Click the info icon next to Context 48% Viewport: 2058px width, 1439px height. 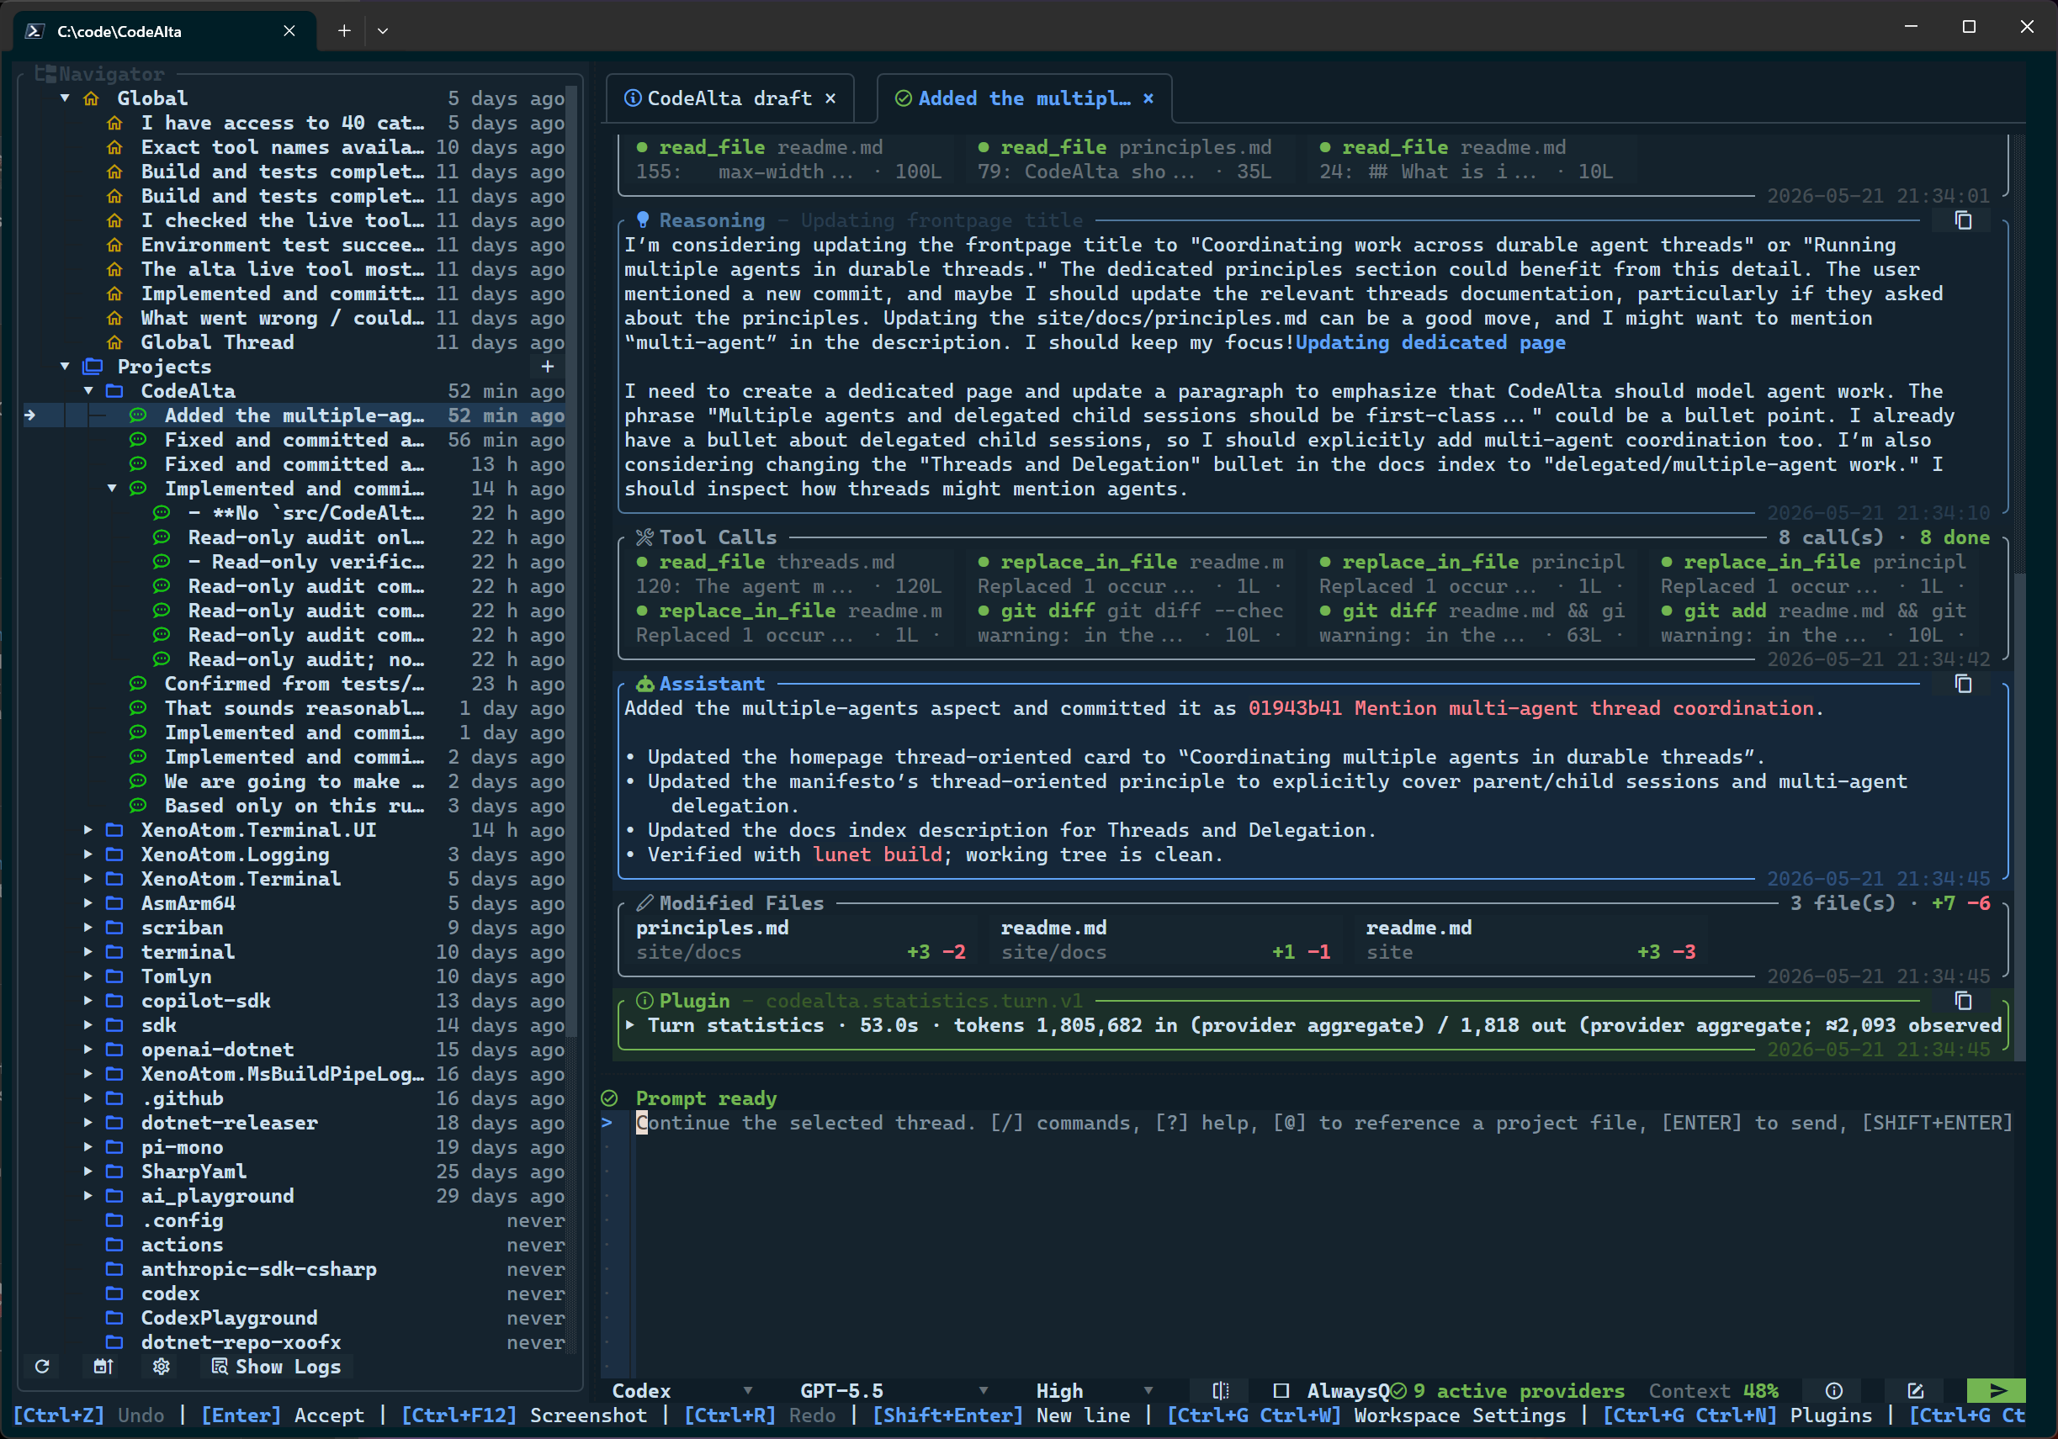click(1834, 1390)
